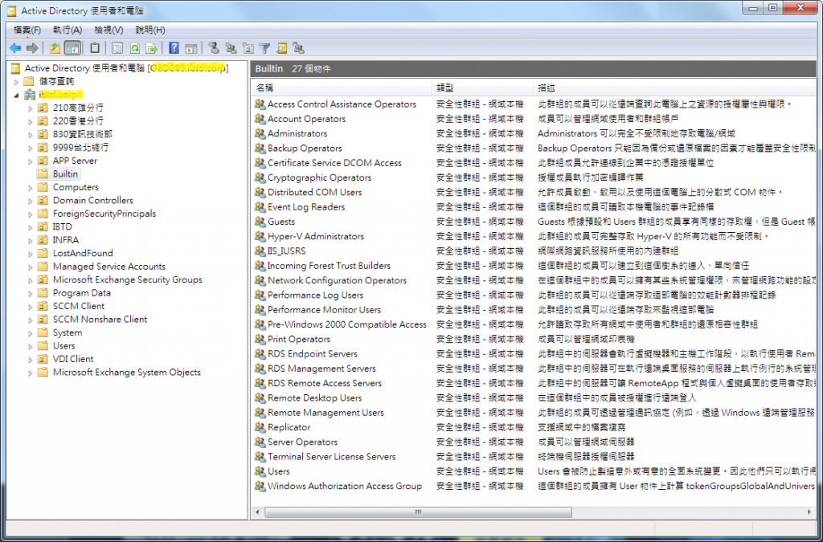Select the Builtin tree item
Screen dimensions: 823x542
point(65,174)
